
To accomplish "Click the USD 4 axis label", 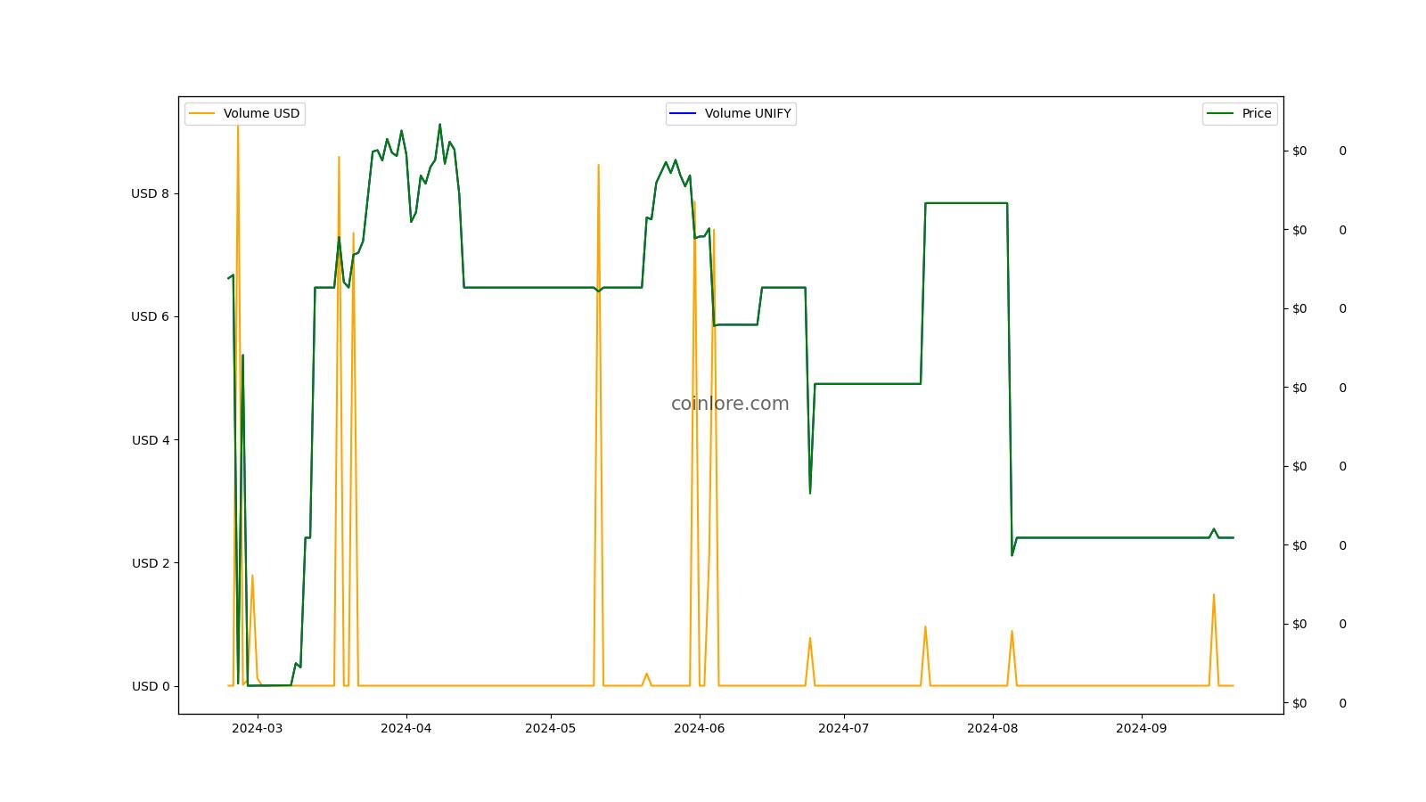I will [150, 440].
